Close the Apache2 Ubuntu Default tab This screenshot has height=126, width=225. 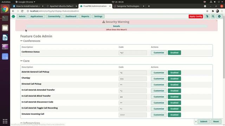[x=76, y=6]
